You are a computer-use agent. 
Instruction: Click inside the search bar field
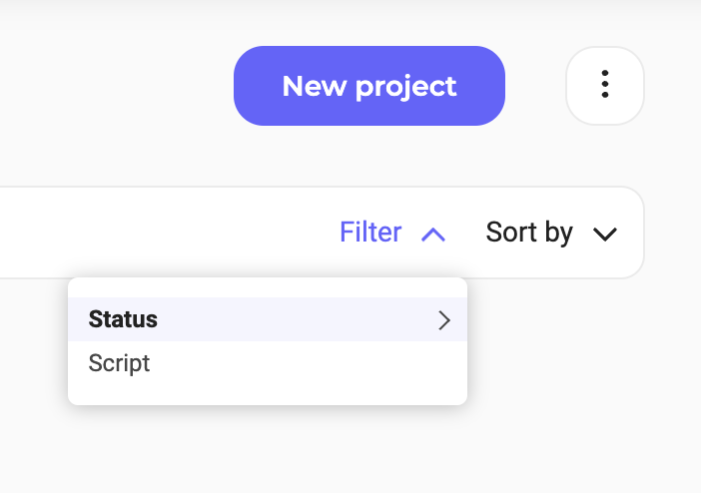click(150, 234)
